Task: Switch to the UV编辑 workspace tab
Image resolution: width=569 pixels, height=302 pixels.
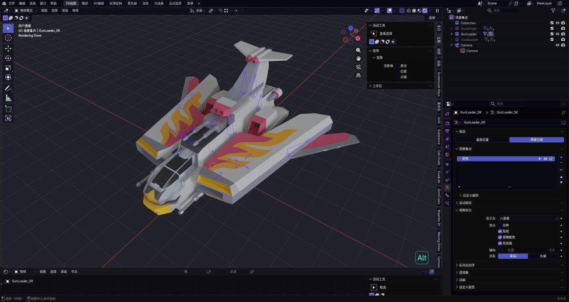Action: (99, 3)
